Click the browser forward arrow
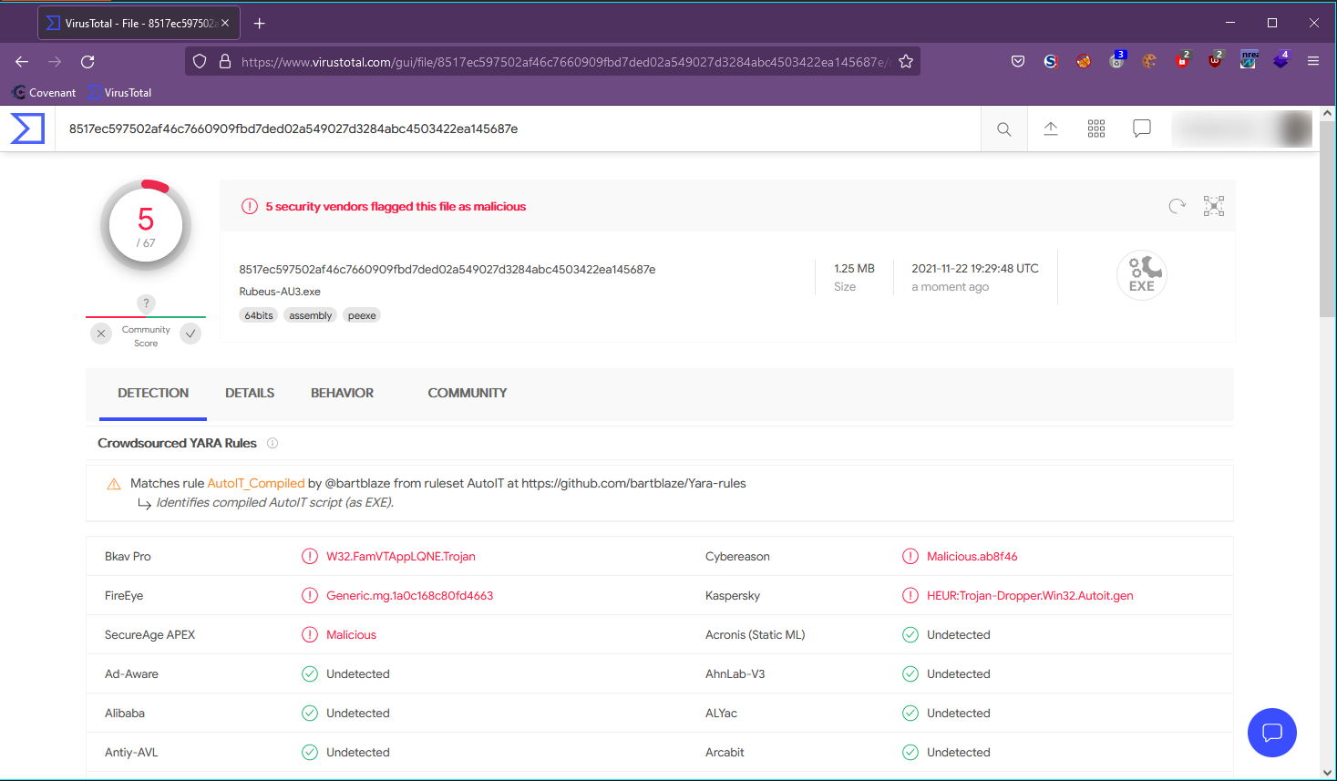This screenshot has height=781, width=1337. 55,62
